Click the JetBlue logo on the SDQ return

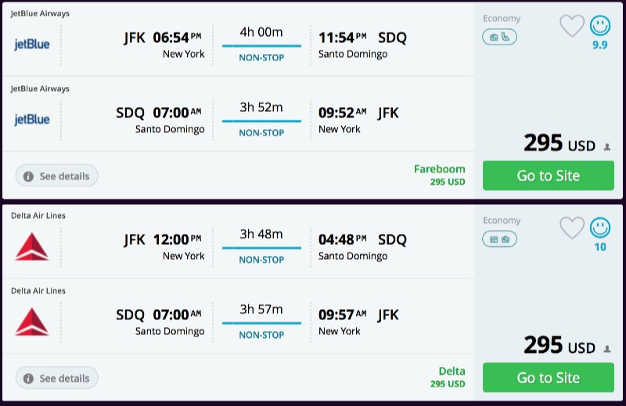(x=32, y=119)
